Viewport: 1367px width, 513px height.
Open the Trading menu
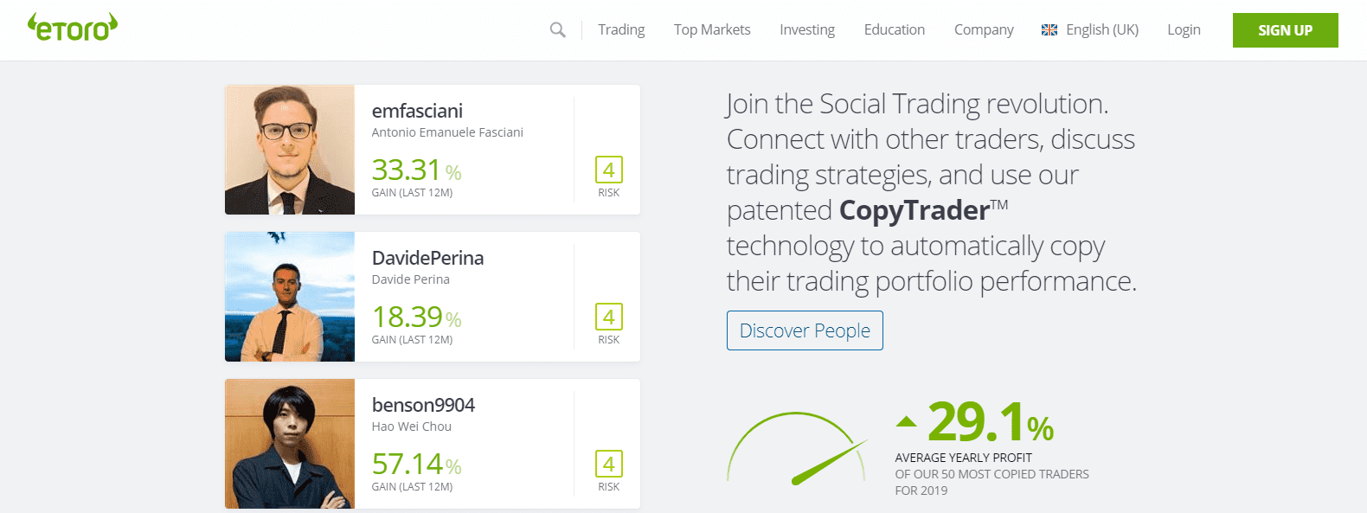(x=621, y=30)
